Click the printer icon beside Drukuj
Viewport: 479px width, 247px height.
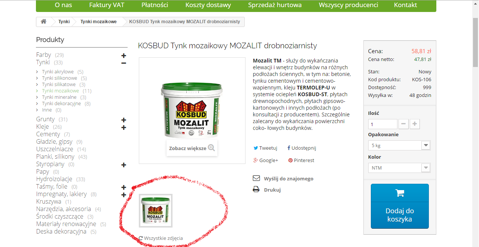(256, 189)
